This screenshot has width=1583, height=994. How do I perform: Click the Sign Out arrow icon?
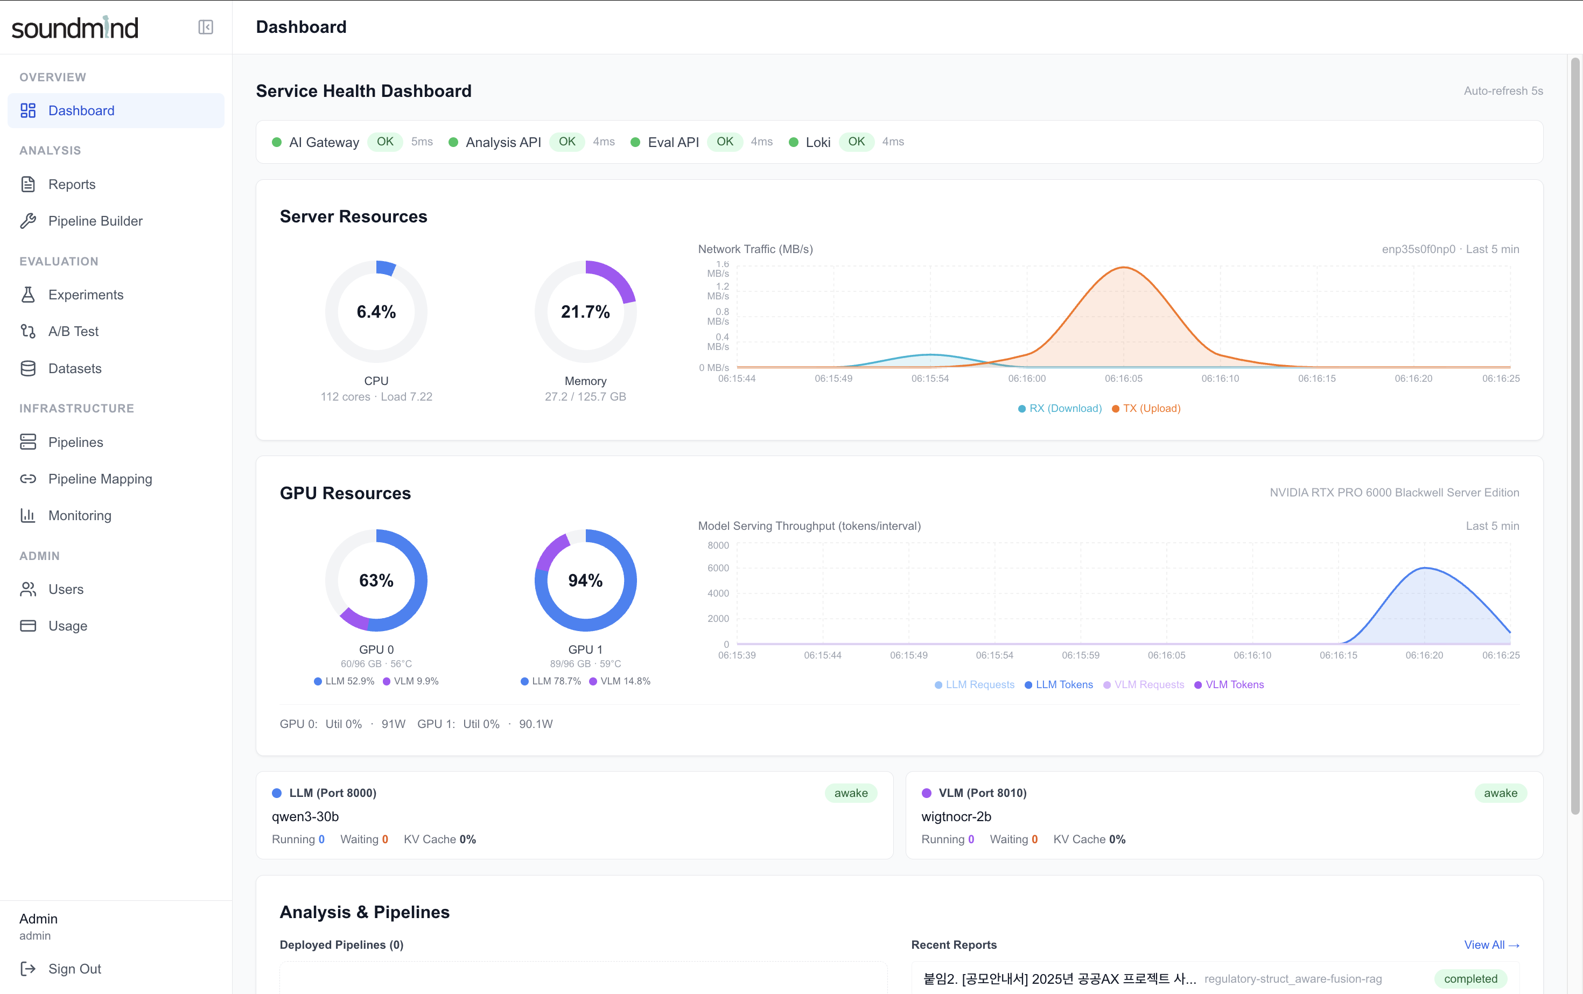28,968
